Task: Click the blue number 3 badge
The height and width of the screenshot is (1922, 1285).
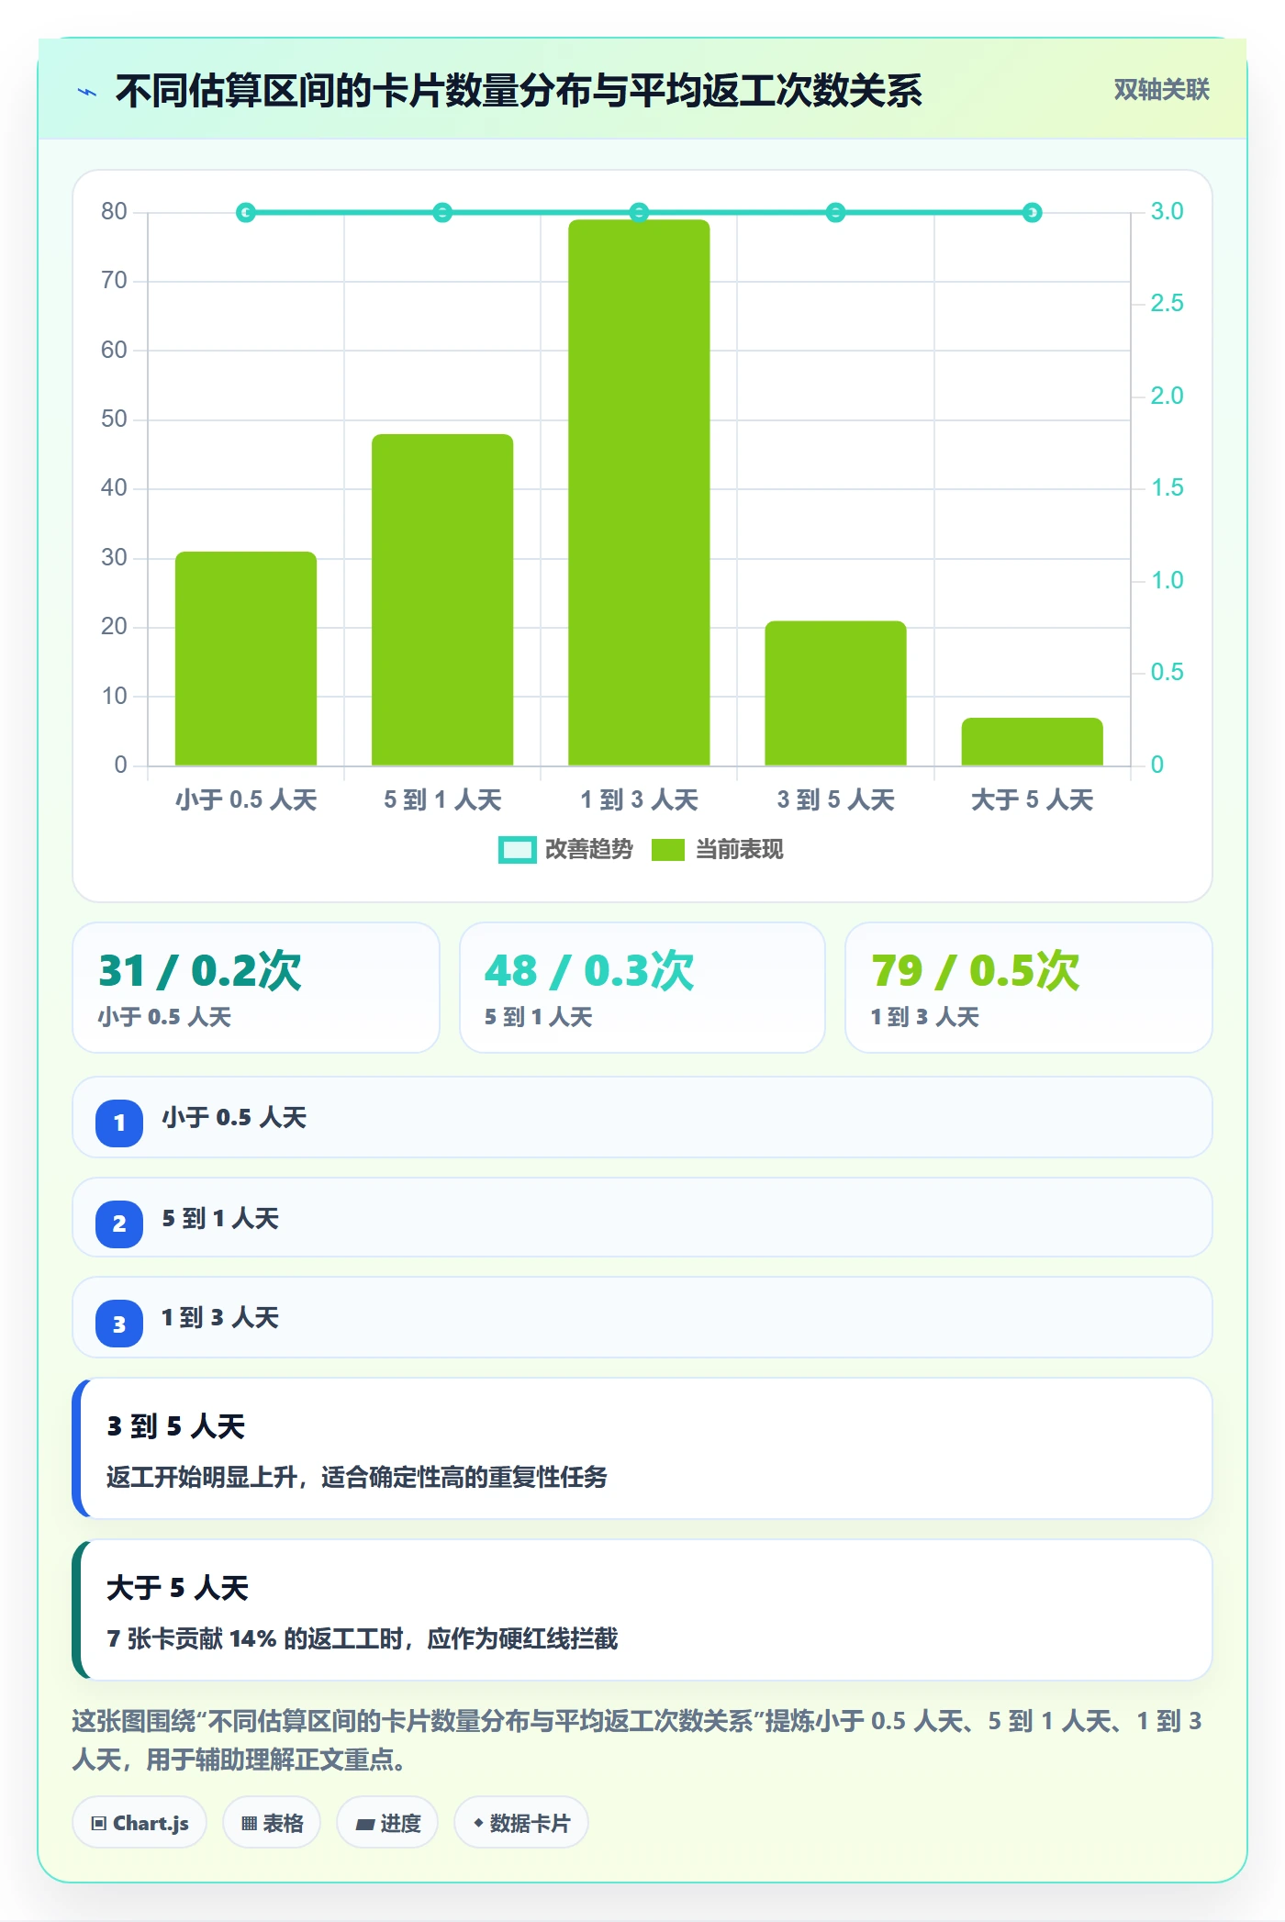Action: pos(119,1324)
